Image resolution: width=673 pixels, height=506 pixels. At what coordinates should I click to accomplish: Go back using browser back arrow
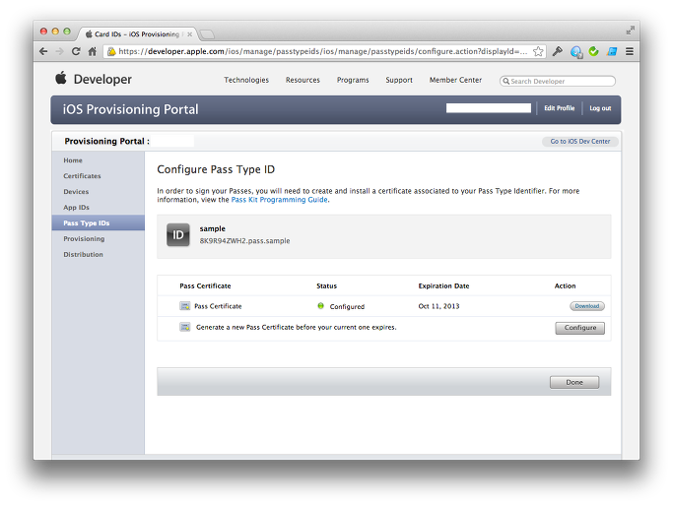(x=43, y=51)
